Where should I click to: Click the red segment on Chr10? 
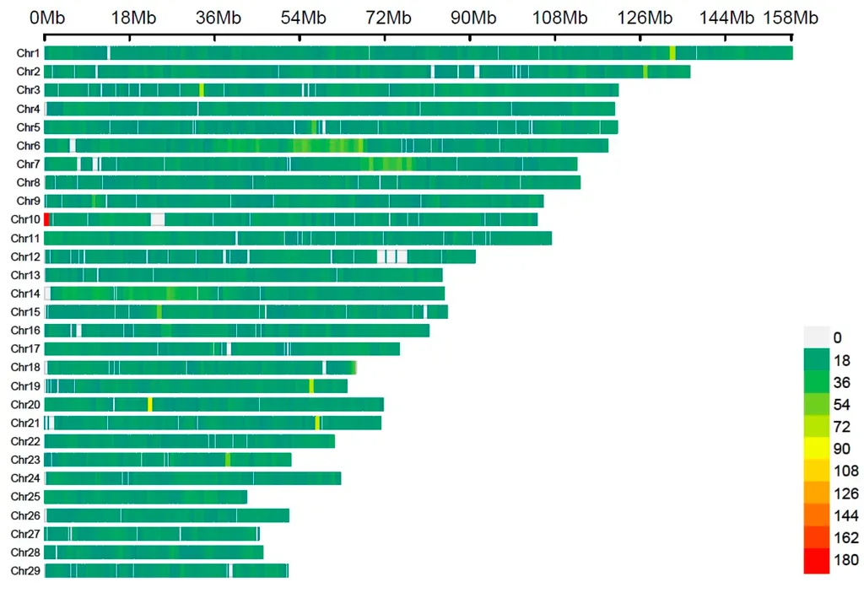click(x=47, y=219)
